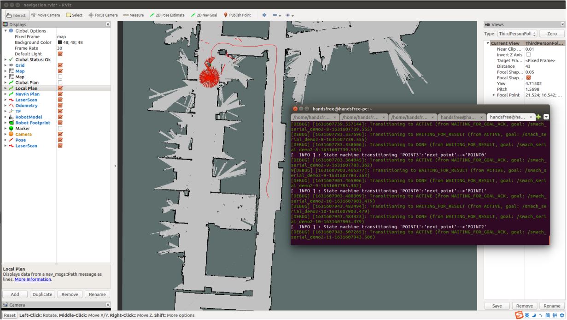Viewport: 567px width, 320px height.
Task: Toggle the NavFn Plan checkbox
Action: tap(60, 94)
